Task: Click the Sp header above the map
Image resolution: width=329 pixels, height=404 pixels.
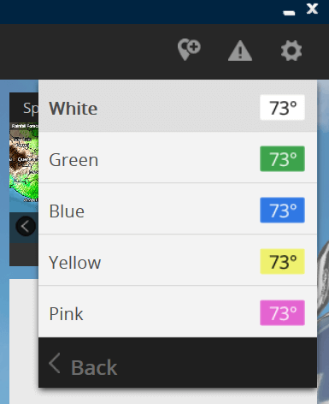Action: pyautogui.click(x=31, y=109)
